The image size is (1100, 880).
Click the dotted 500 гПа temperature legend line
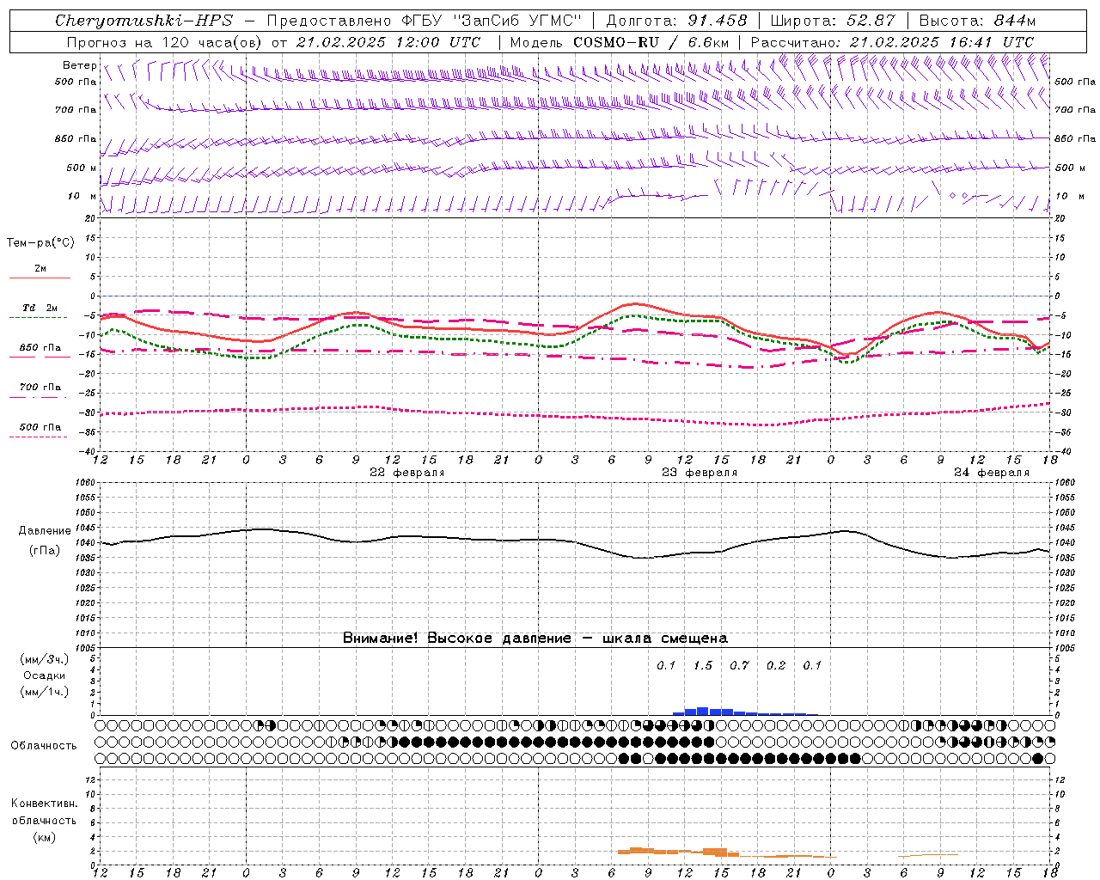(x=39, y=437)
